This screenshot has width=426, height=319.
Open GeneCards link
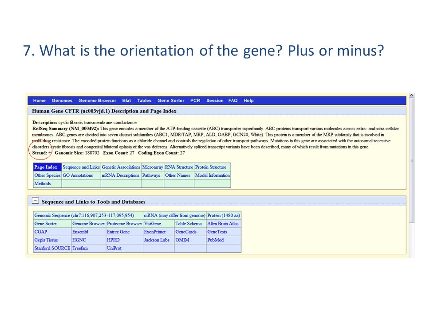[x=186, y=232]
